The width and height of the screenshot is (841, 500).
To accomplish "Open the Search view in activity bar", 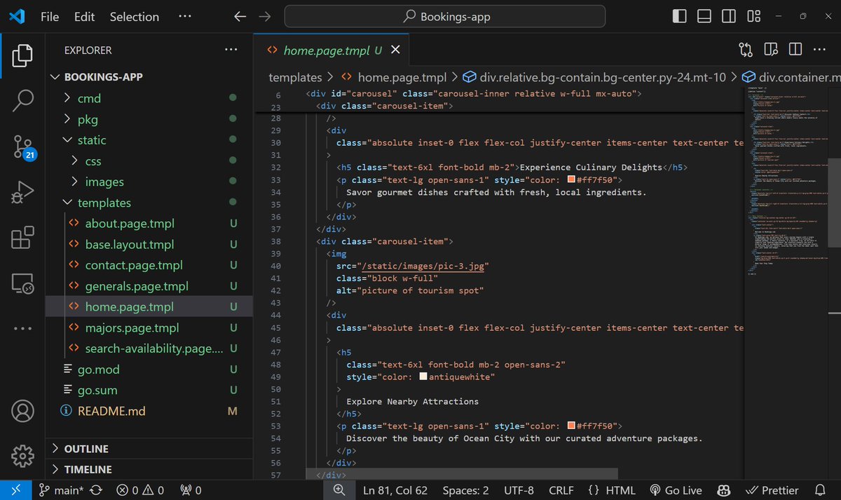I will coord(22,101).
